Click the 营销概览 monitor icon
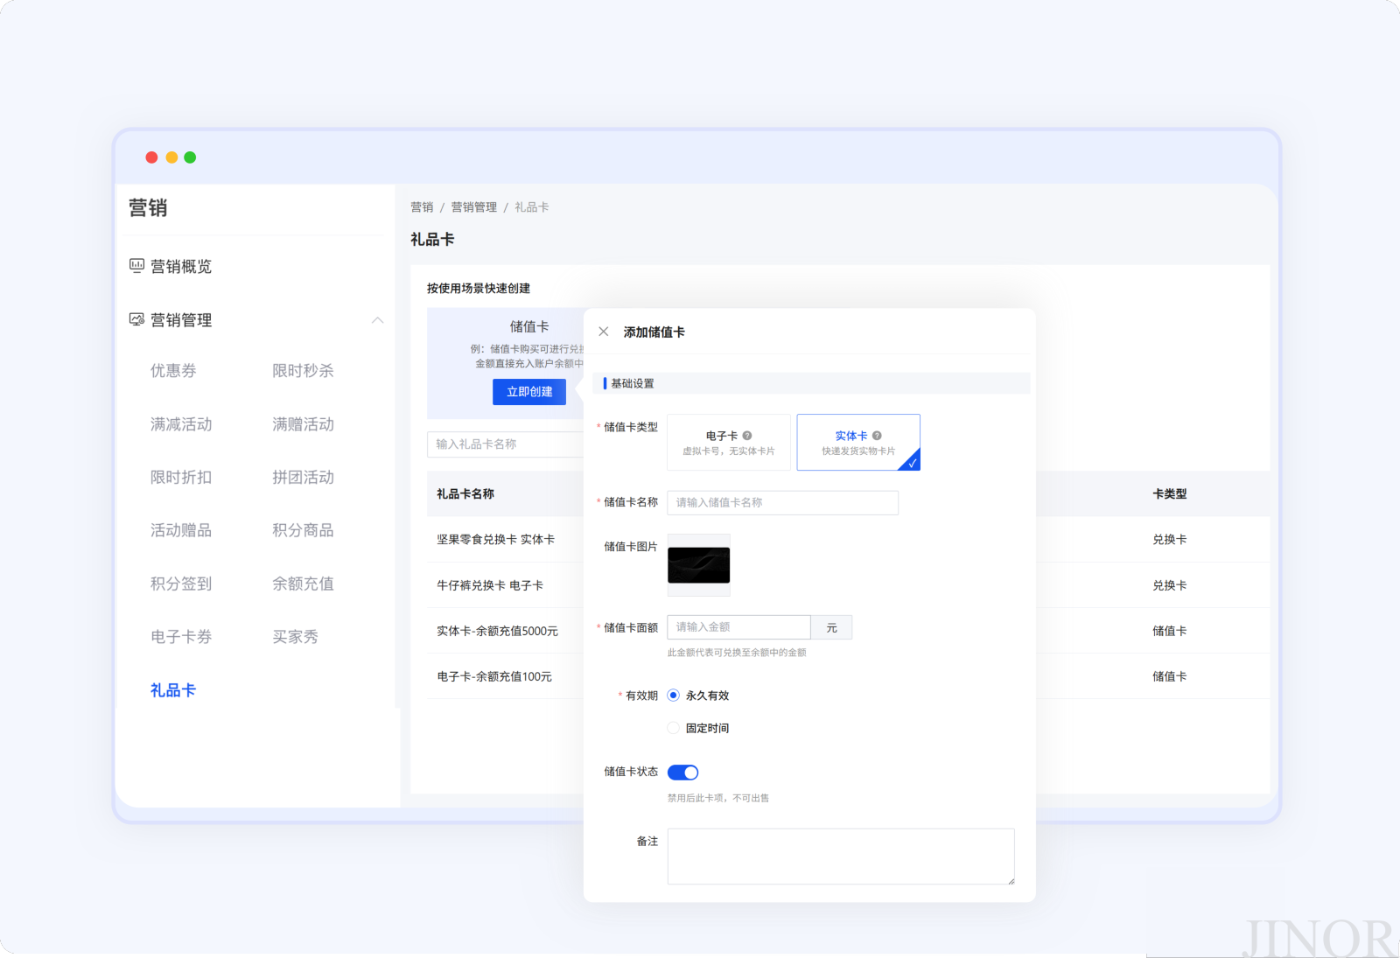 [x=136, y=266]
